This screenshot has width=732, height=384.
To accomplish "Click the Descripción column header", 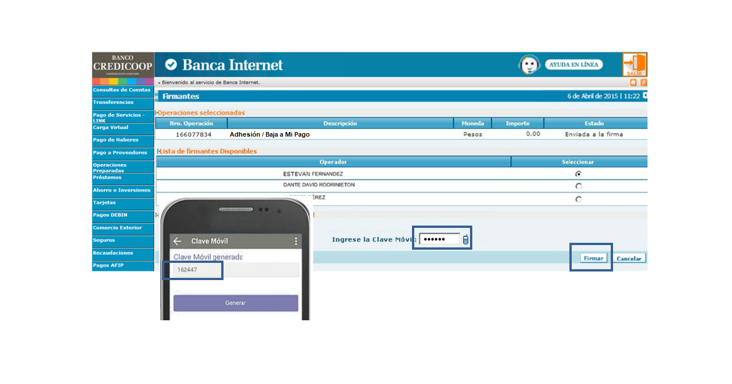I will point(340,123).
